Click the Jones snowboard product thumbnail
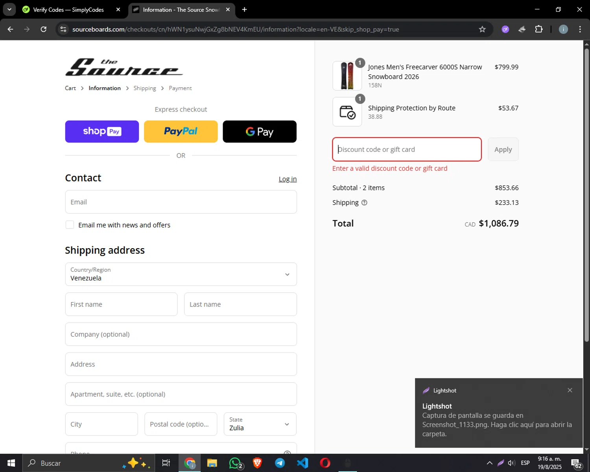 point(347,76)
